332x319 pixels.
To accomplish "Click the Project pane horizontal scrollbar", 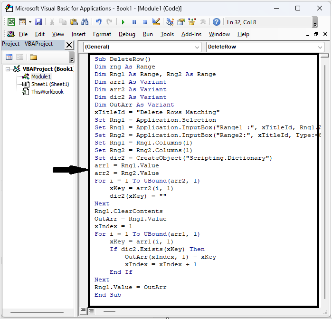I will pos(37,312).
